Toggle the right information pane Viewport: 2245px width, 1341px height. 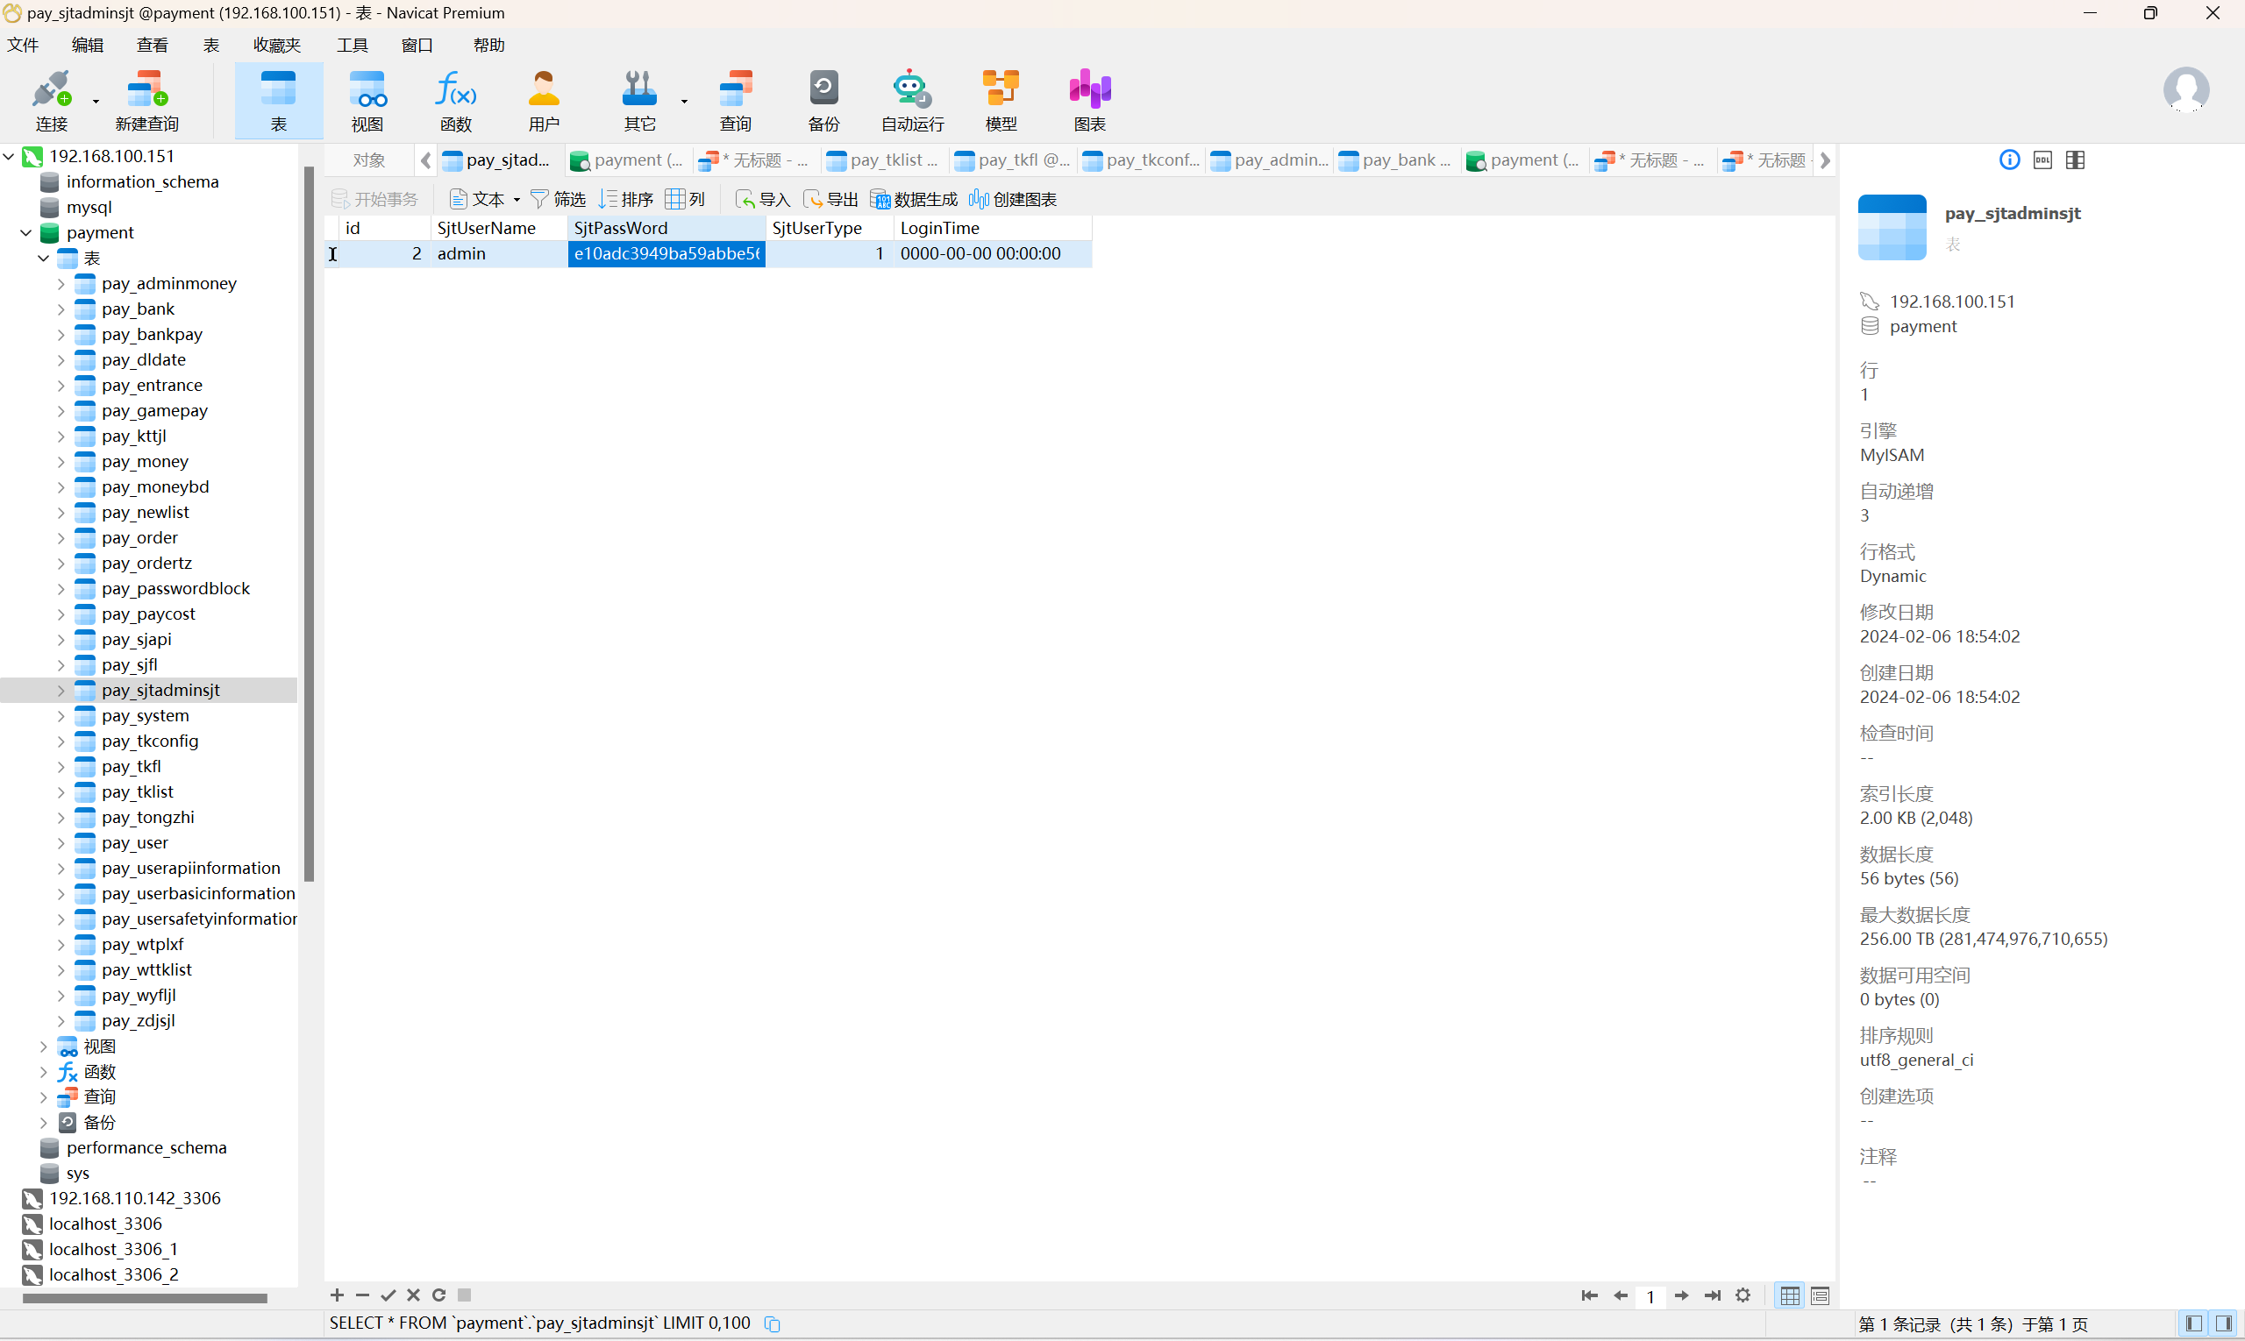[x=2224, y=1323]
